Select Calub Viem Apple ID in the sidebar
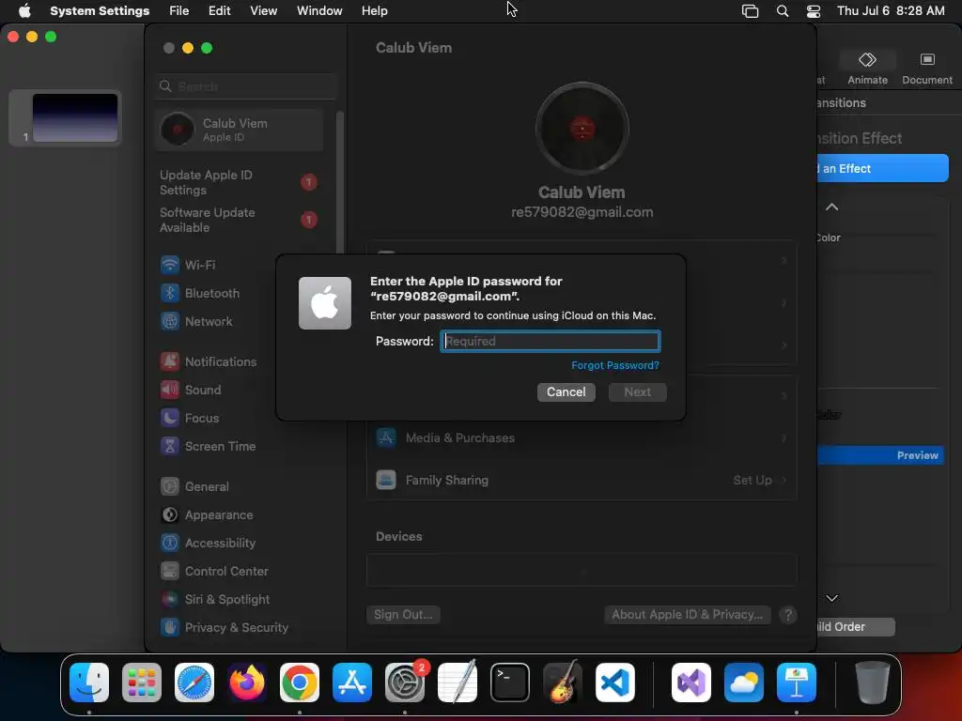Viewport: 962px width, 721px height. (x=240, y=130)
